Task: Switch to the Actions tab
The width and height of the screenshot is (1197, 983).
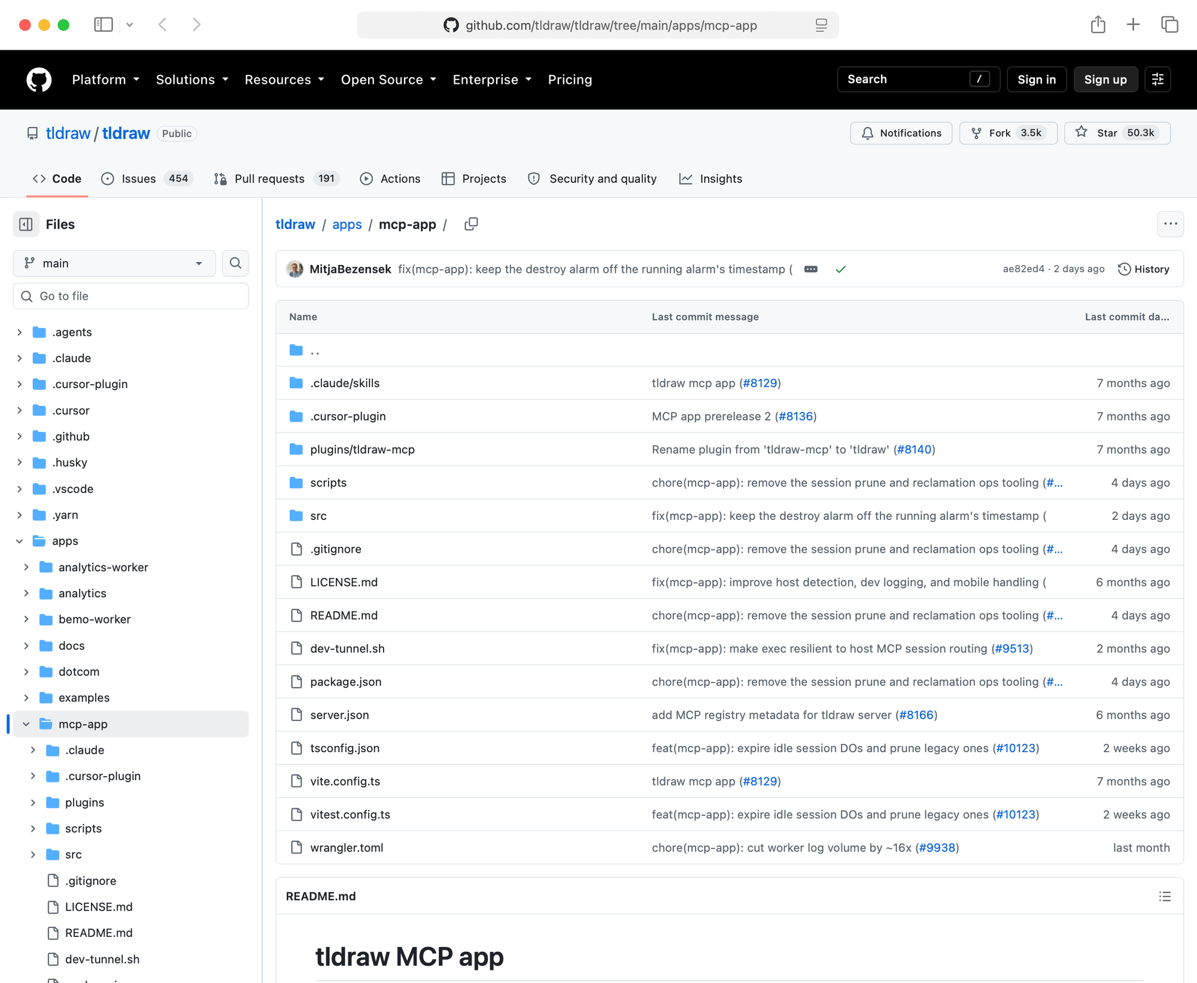Action: click(390, 179)
